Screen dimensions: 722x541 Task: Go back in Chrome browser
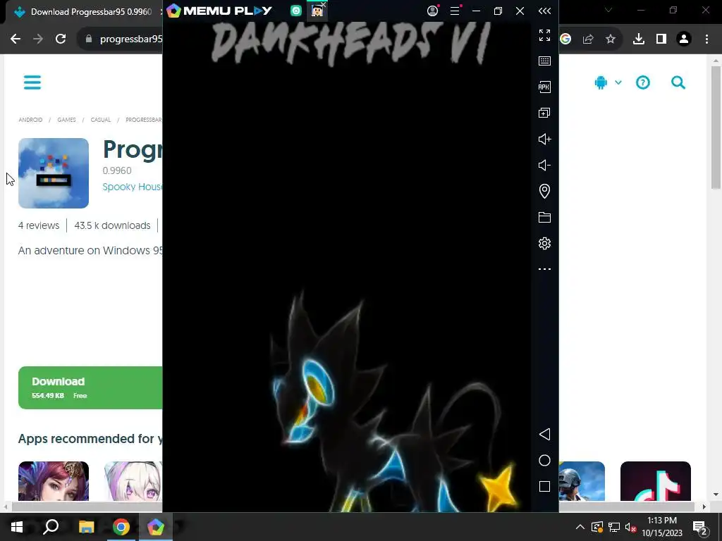(16, 39)
